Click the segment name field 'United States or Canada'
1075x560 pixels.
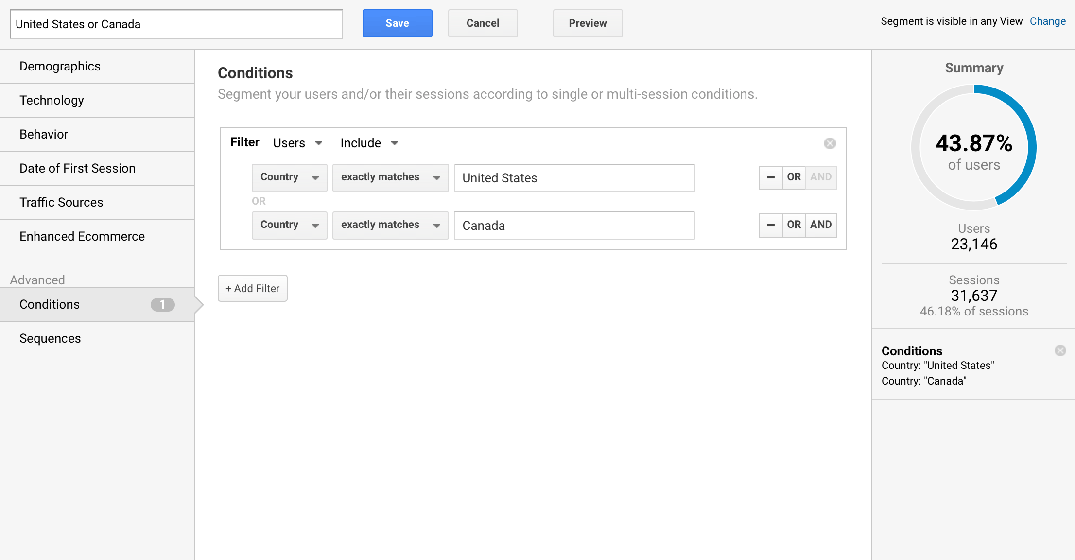click(176, 24)
